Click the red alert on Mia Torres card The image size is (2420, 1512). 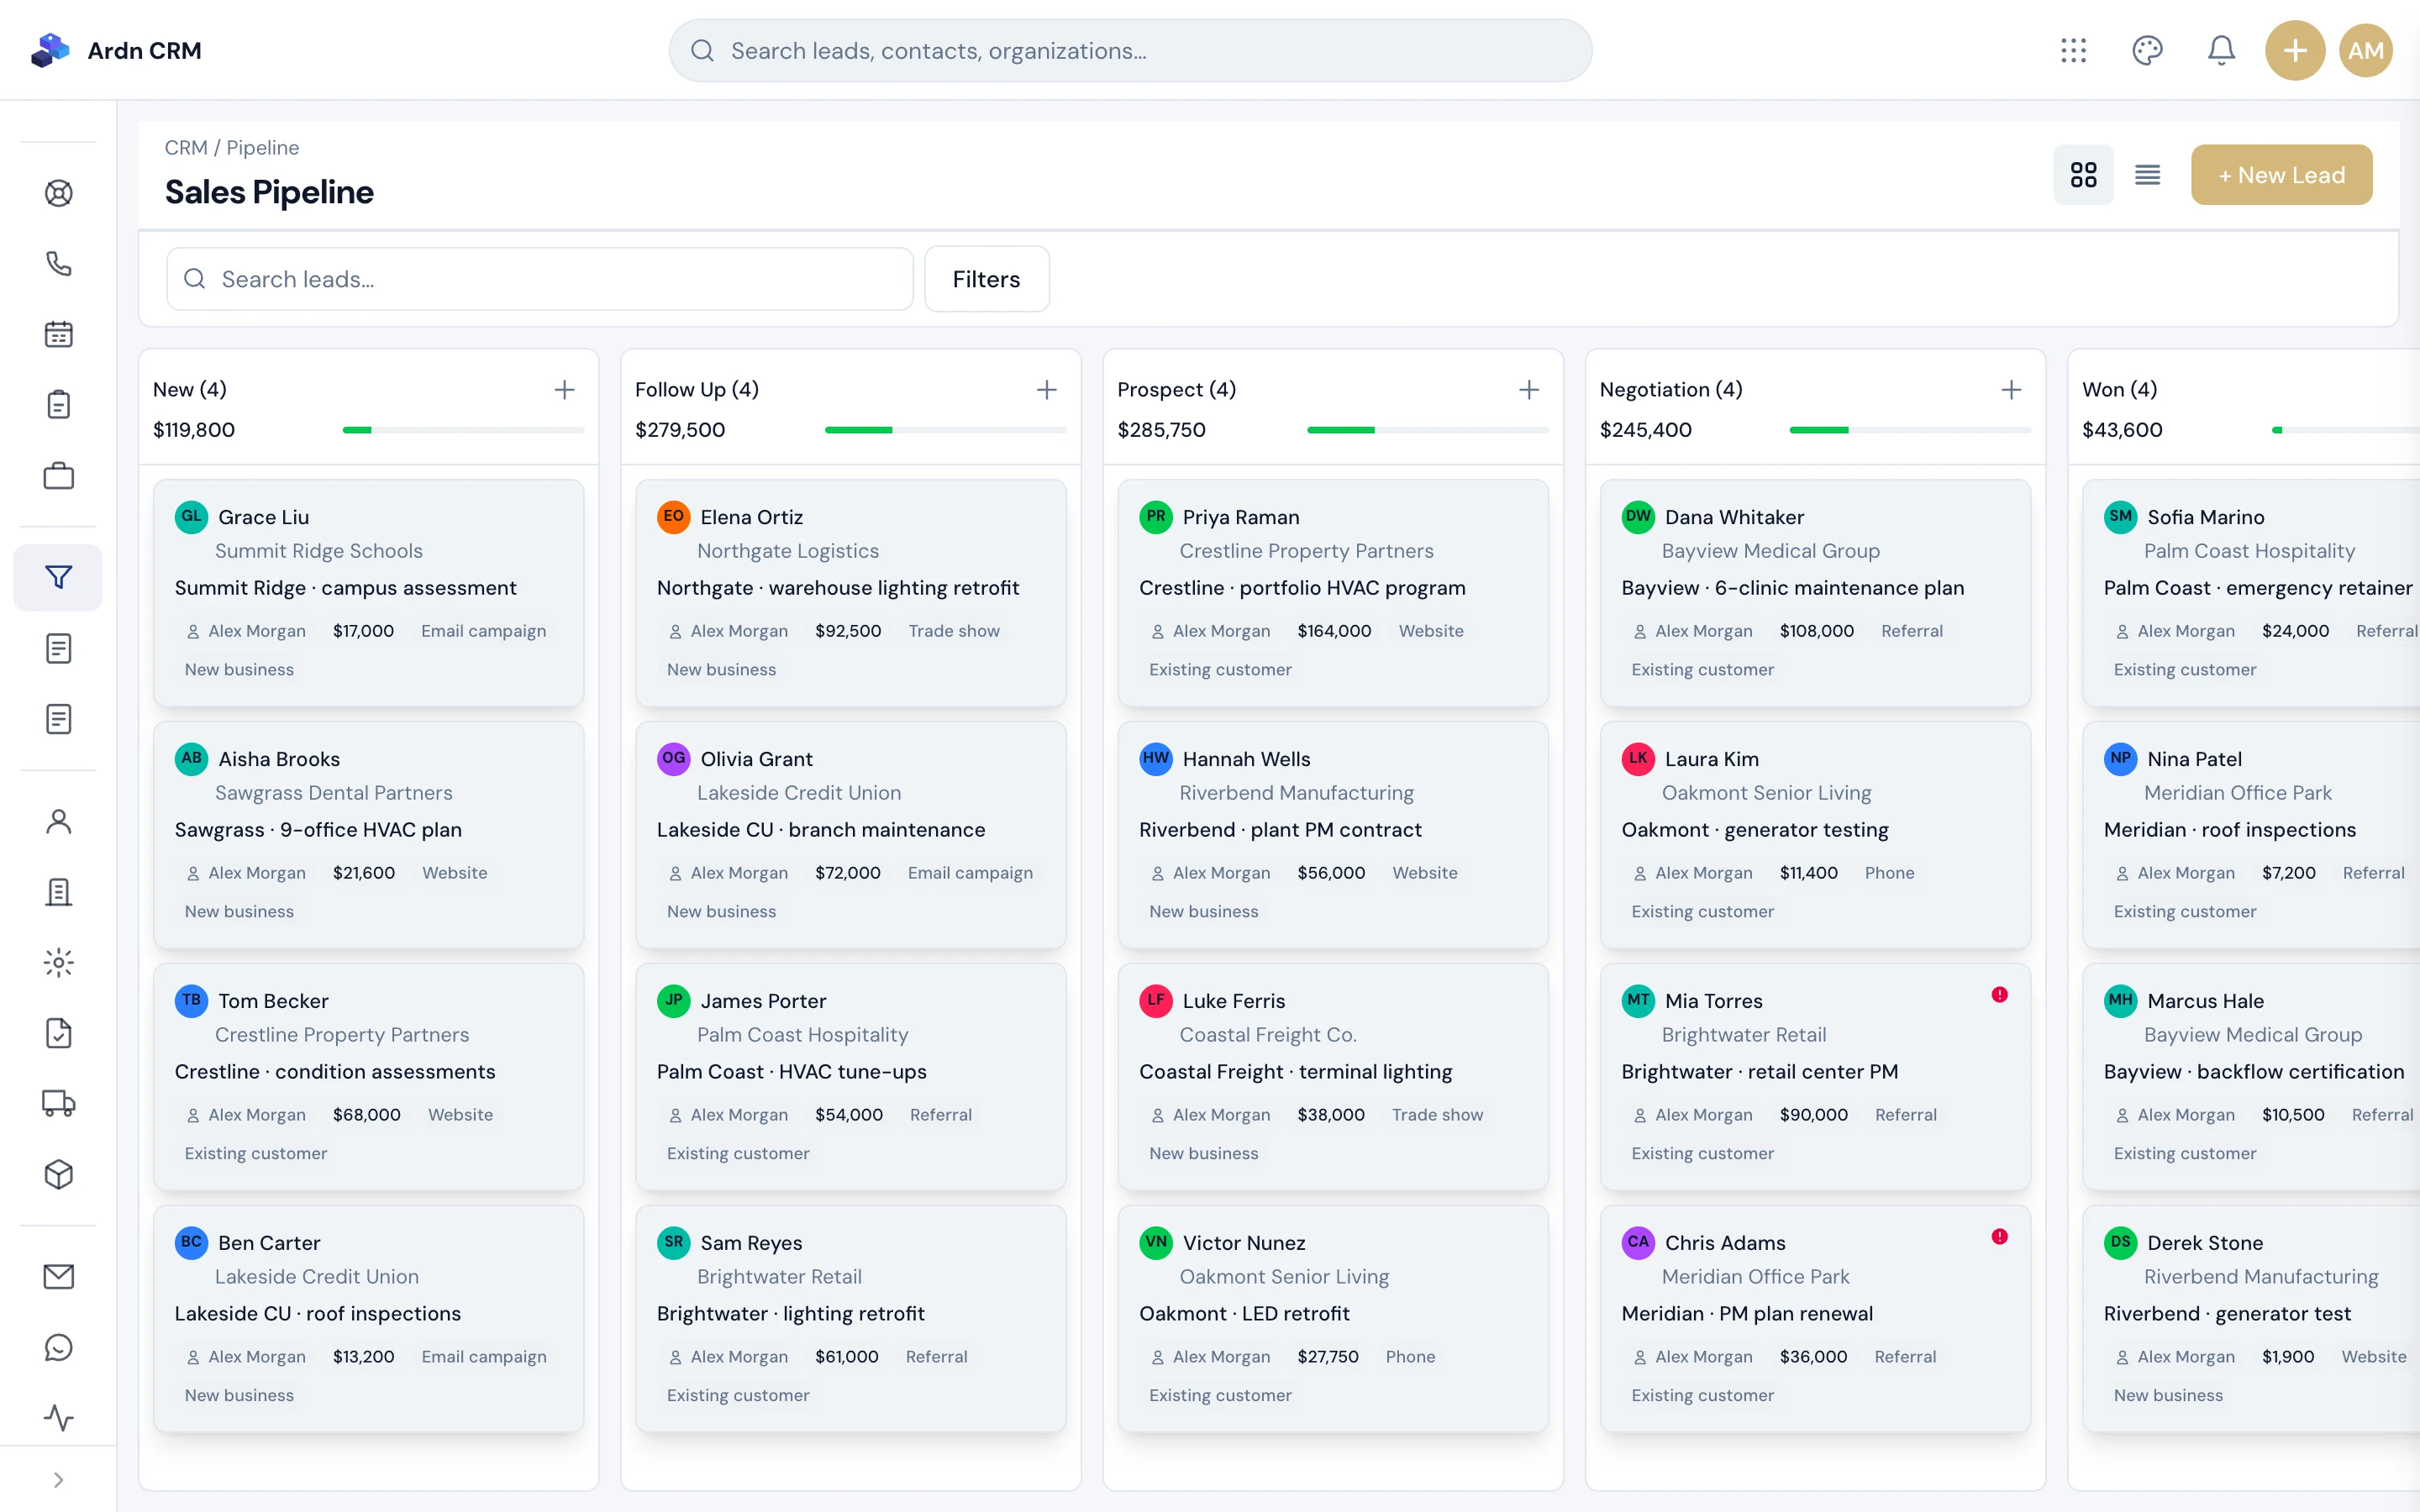point(1999,995)
